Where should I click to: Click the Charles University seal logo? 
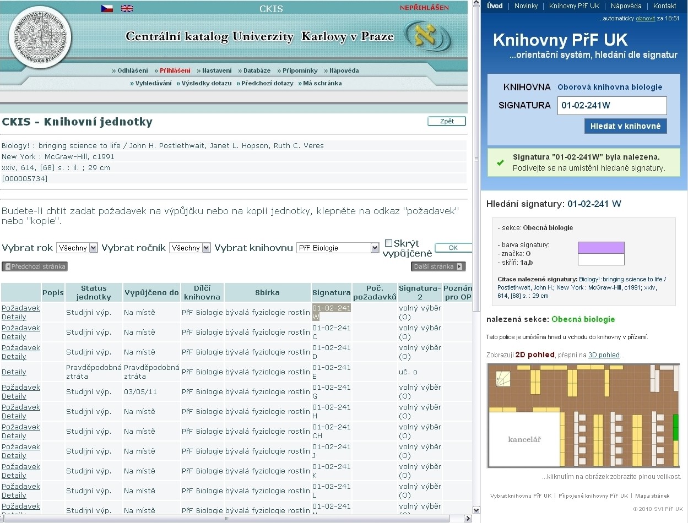point(40,37)
